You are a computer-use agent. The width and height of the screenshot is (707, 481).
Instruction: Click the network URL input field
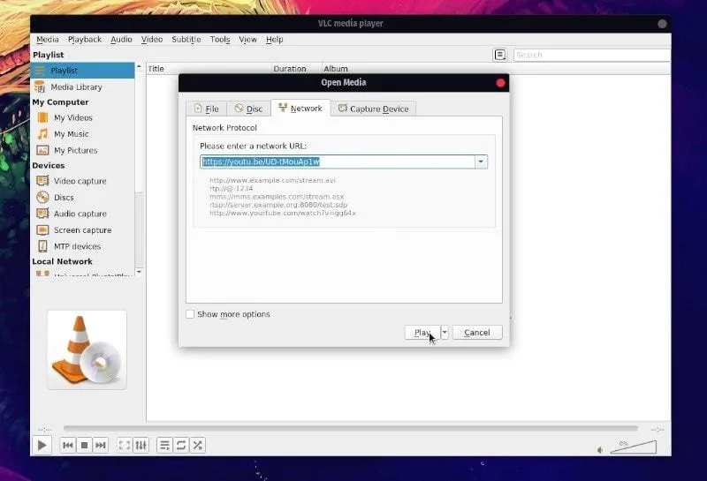[x=336, y=162]
